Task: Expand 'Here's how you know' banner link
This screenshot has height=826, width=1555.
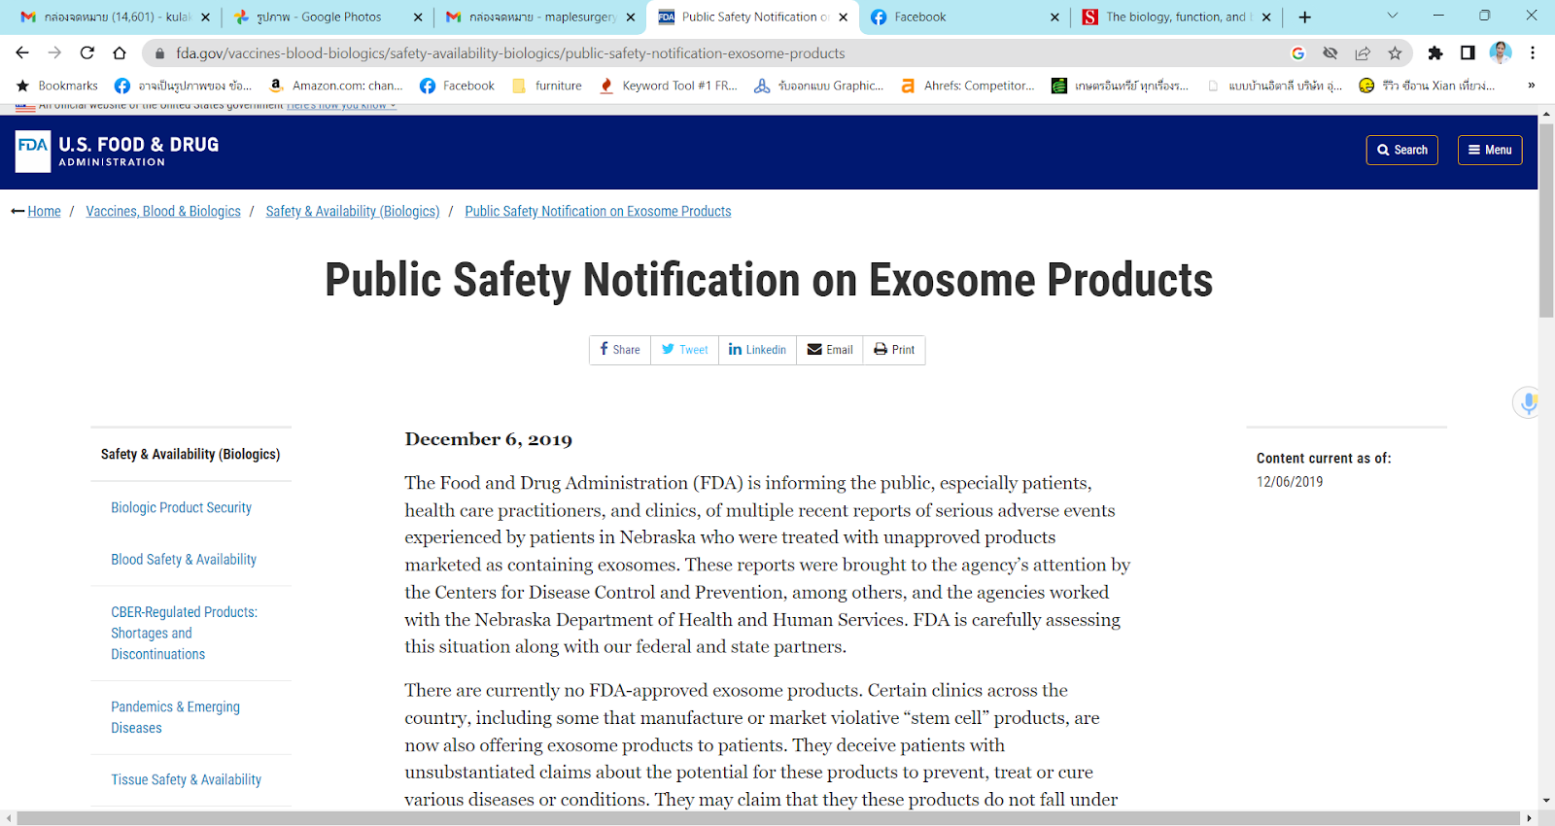Action: 341,105
